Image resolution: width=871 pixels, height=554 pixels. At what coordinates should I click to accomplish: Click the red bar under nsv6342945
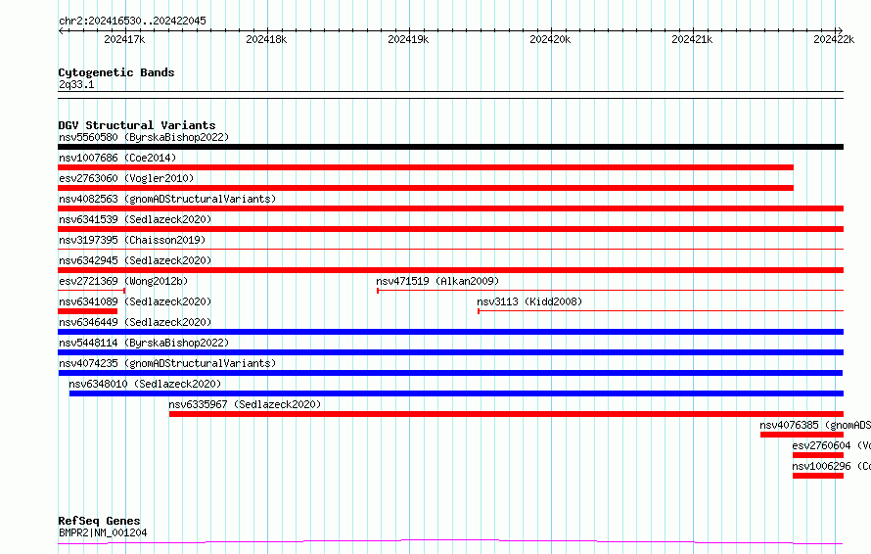(450, 270)
